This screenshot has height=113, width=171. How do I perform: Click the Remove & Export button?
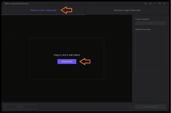[150, 107]
